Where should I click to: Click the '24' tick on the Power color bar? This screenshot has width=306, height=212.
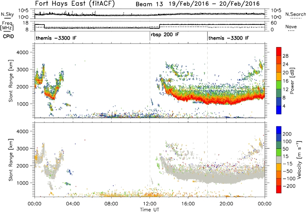[285, 64]
